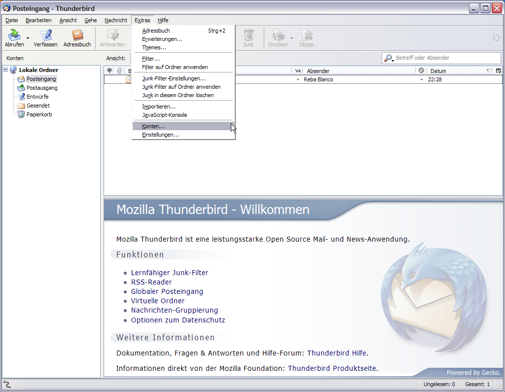The image size is (505, 392).
Task: Open the Adressbuch toolbar icon
Action: pos(77,35)
